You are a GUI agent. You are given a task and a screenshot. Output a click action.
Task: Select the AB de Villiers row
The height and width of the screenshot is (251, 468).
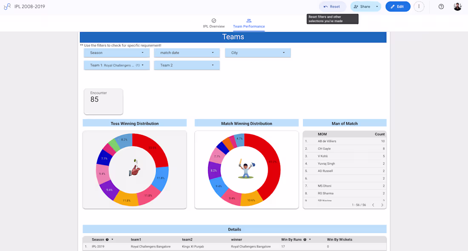[x=345, y=141]
